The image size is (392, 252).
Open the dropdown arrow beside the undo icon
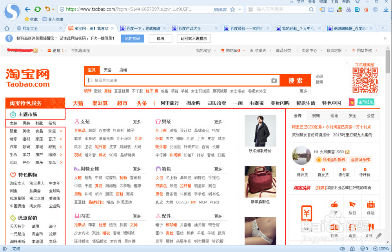(x=53, y=9)
